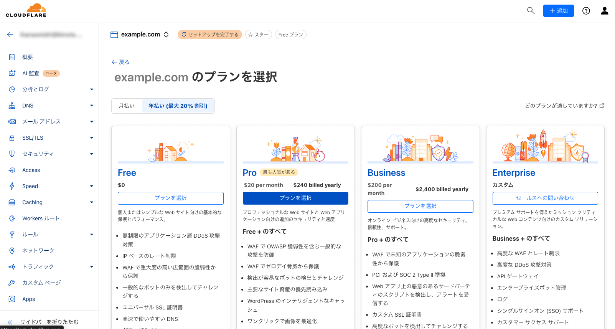Open ネットワーク in the sidebar
615x329 pixels.
tap(38, 251)
